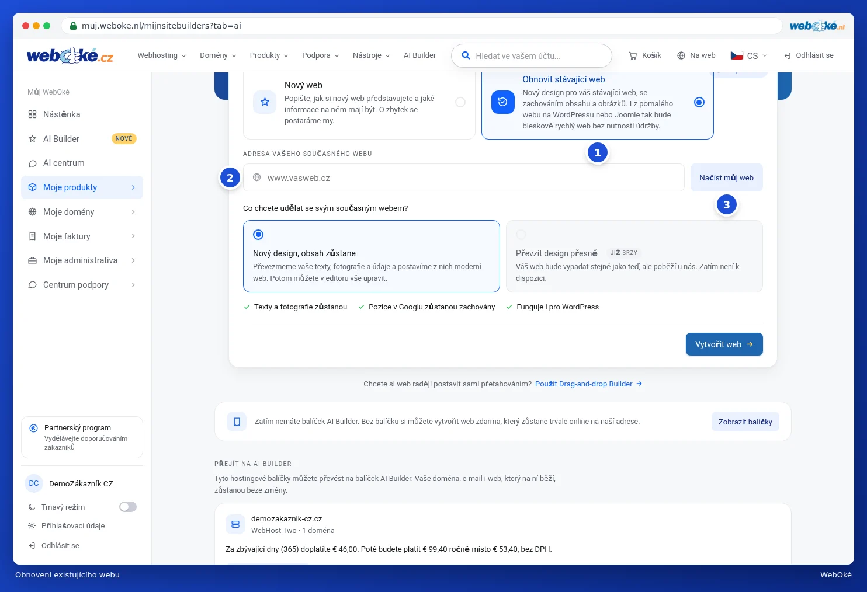Expand the Moje domény chevron
Viewport: 867px width, 592px height.
tap(133, 212)
